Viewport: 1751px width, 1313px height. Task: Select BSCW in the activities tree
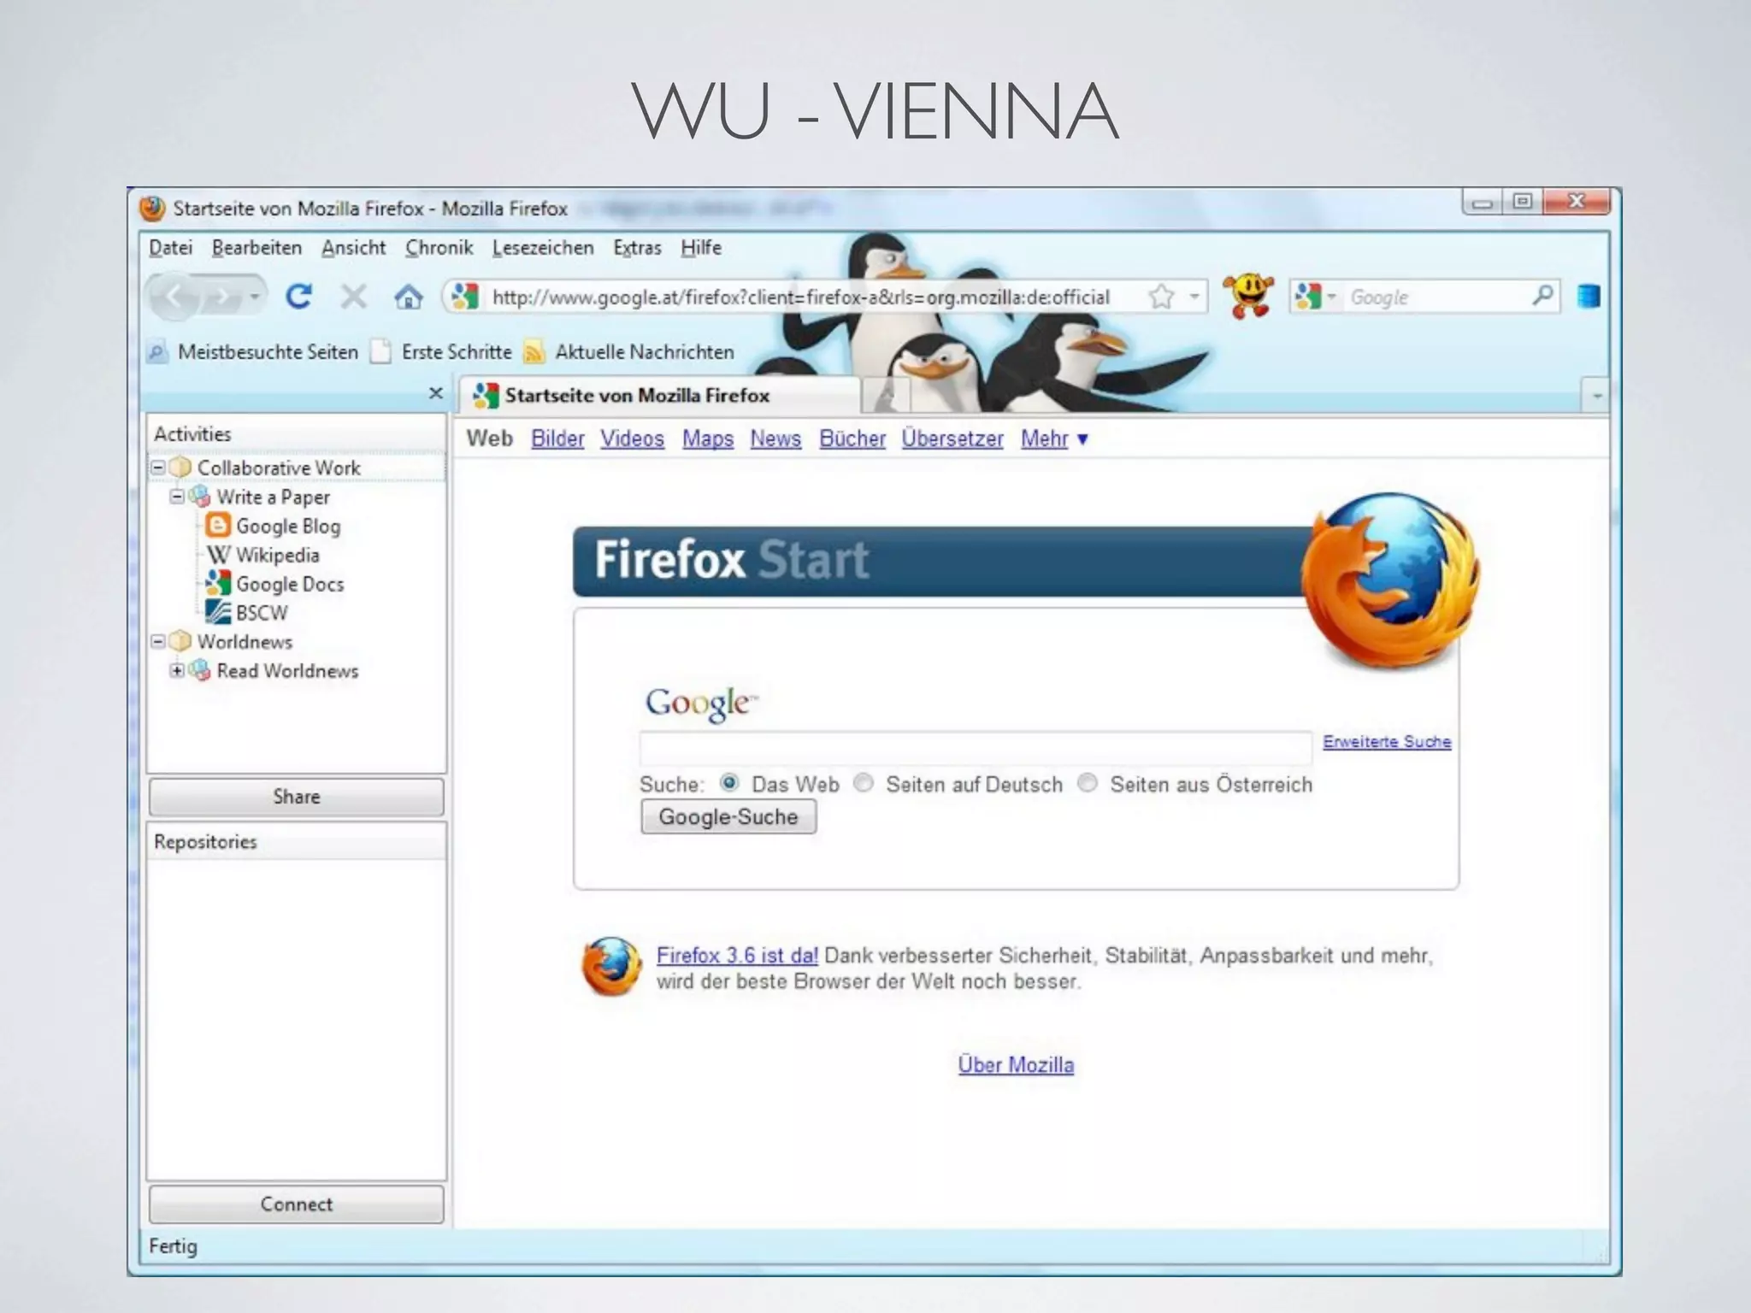pos(262,613)
